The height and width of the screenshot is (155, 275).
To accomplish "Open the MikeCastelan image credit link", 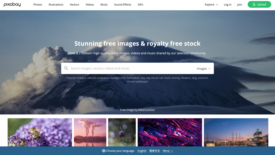I will point(146,110).
